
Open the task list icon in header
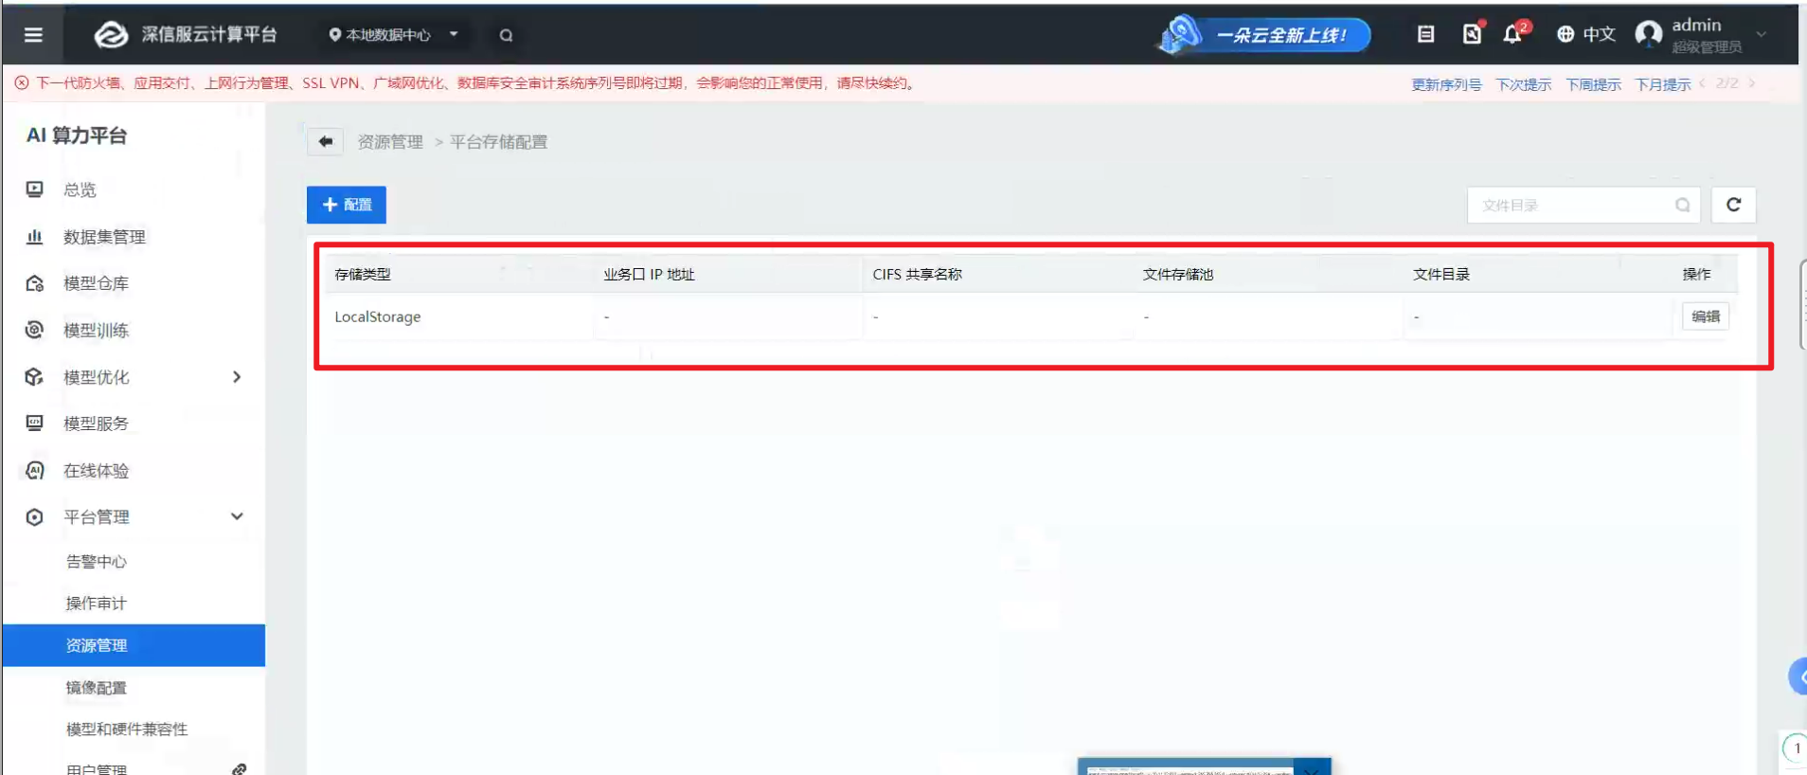(1425, 34)
